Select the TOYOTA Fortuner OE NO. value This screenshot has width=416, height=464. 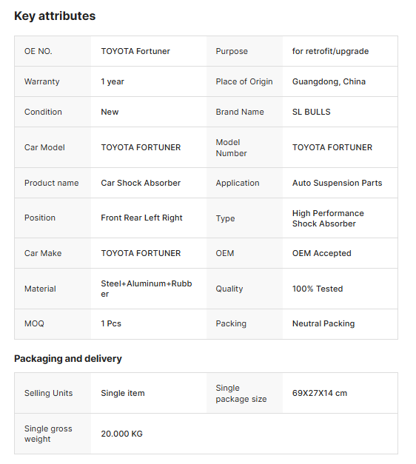point(135,51)
